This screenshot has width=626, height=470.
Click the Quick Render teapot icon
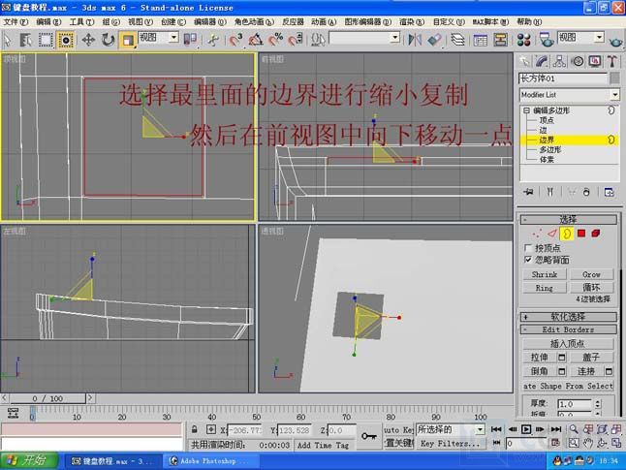pyautogui.click(x=615, y=41)
